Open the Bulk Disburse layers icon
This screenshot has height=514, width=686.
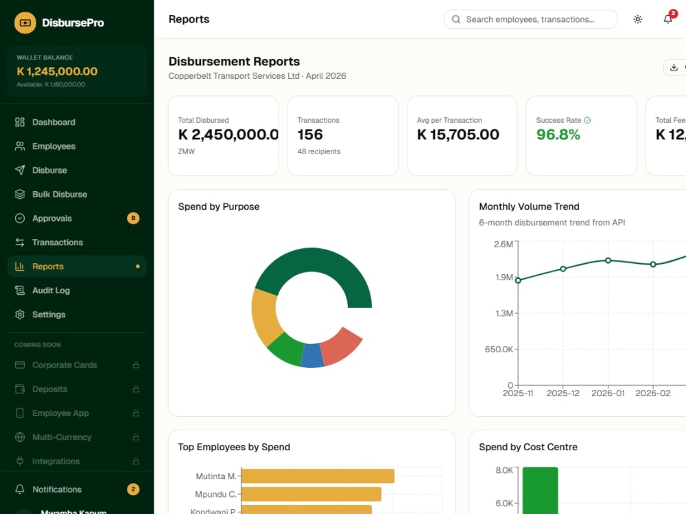[20, 194]
